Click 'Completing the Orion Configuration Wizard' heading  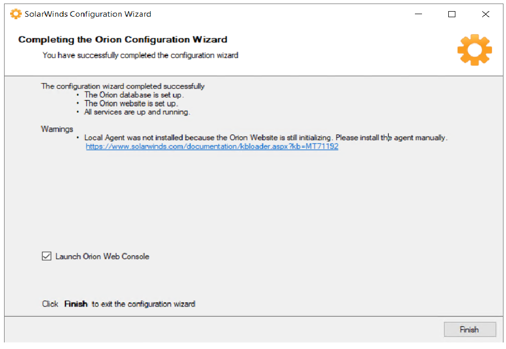coord(122,39)
